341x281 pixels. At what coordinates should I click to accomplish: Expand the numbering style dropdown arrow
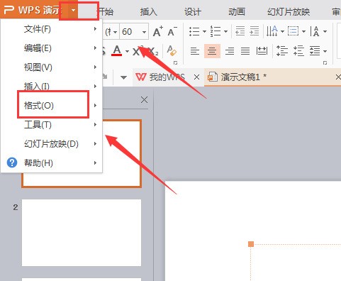[225, 31]
